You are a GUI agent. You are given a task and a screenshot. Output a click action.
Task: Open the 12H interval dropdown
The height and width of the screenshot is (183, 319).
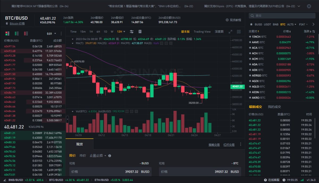pos(121,32)
